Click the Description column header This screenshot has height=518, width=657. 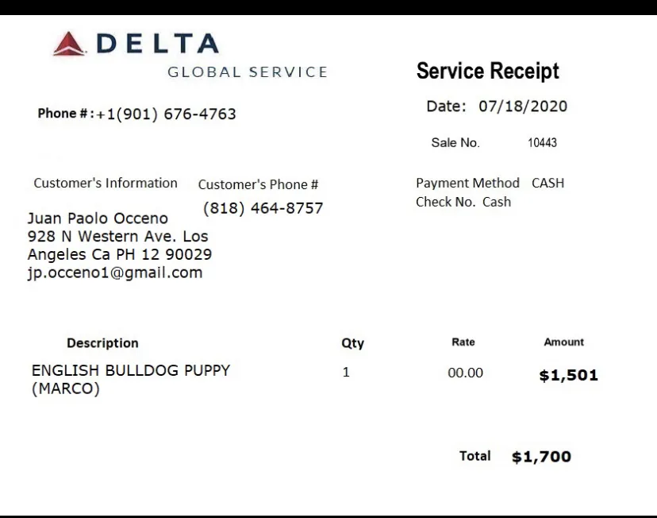click(x=102, y=343)
